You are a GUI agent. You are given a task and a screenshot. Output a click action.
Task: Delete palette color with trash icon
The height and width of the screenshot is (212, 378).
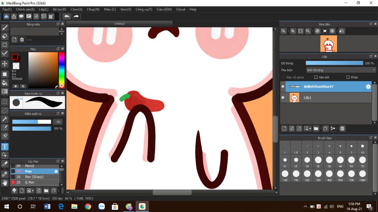coord(22,40)
